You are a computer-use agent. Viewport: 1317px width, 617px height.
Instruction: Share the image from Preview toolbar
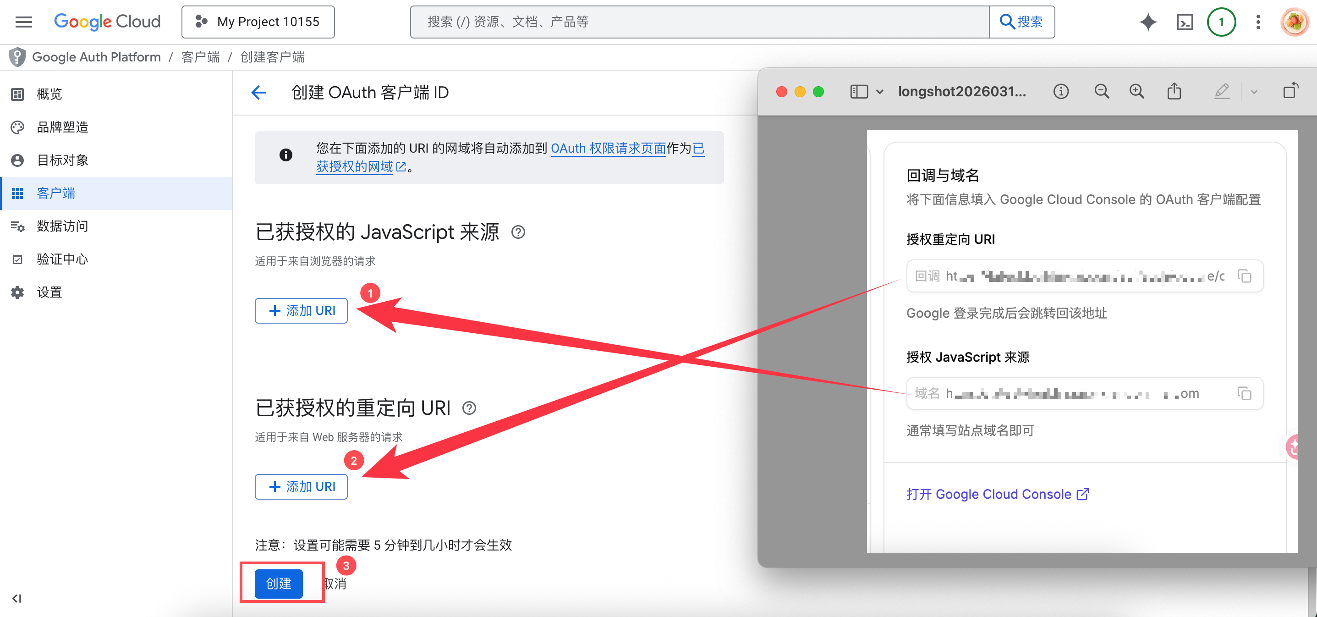click(x=1174, y=91)
